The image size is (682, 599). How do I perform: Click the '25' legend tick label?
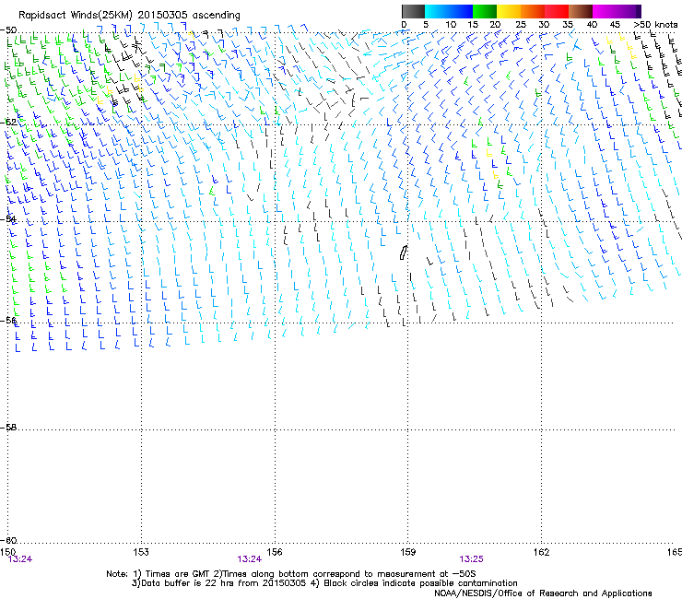521,25
